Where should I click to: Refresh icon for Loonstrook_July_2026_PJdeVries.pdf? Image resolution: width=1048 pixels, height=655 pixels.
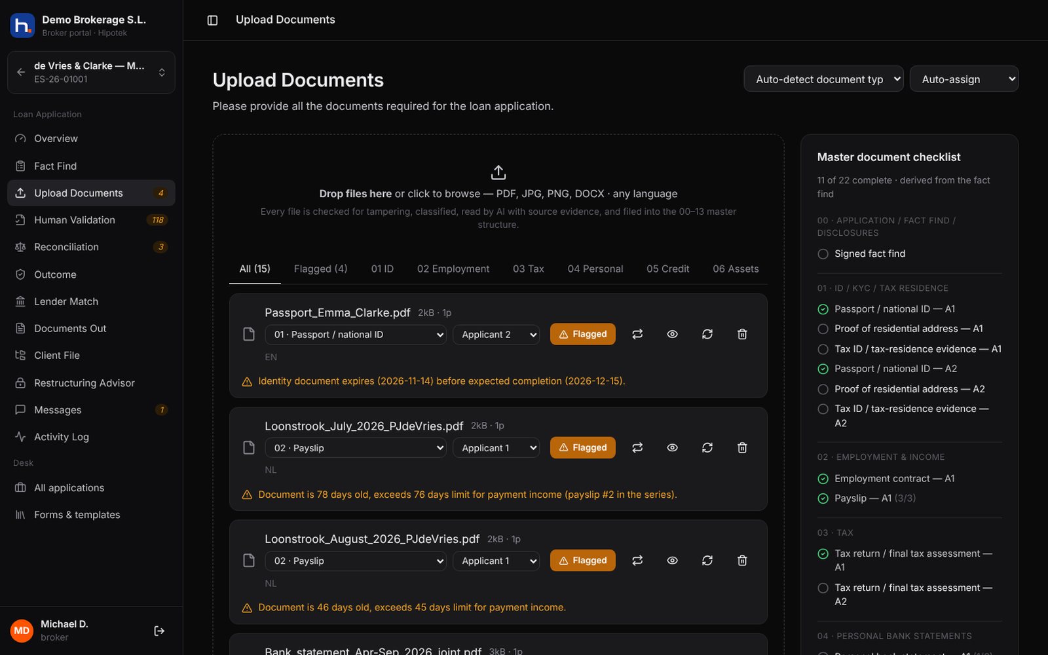click(707, 447)
